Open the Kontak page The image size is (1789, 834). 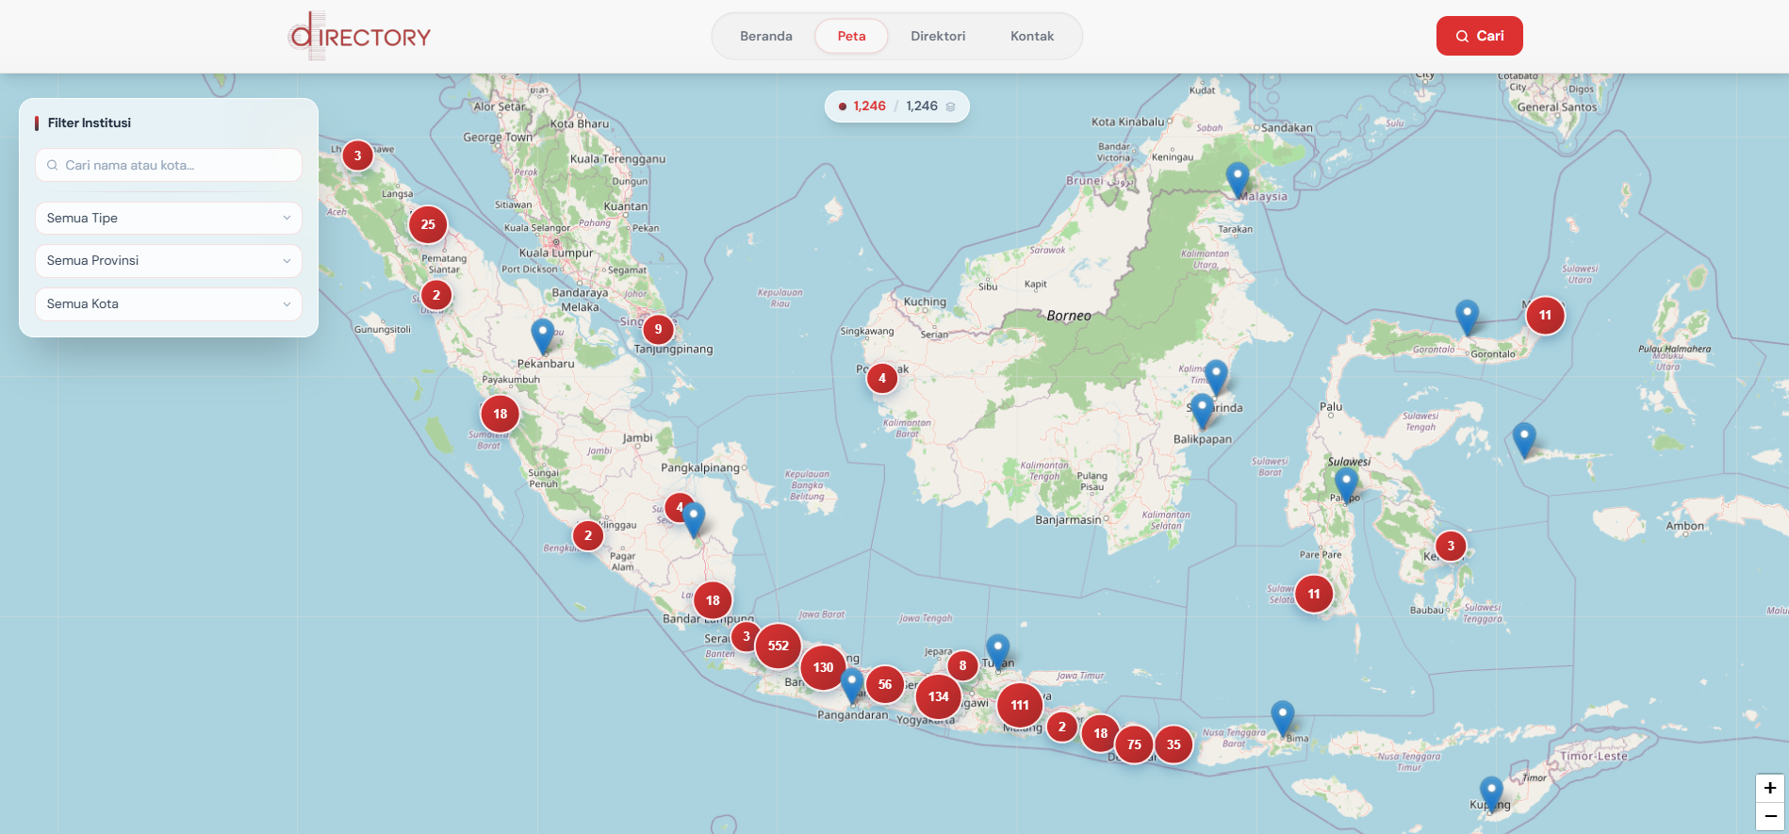point(1032,36)
